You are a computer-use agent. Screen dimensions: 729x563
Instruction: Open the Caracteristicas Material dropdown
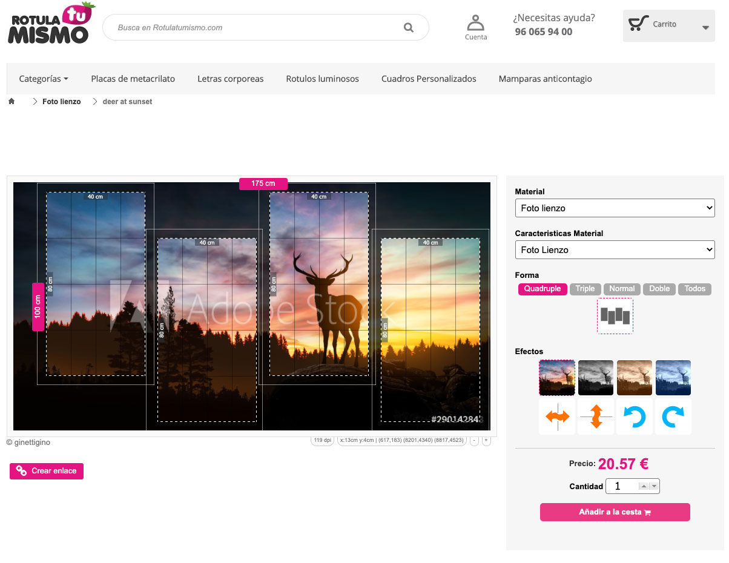pos(615,250)
